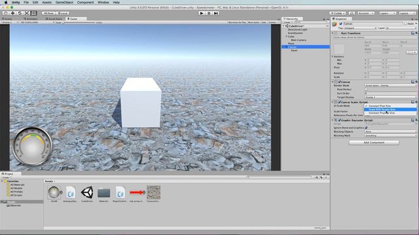Open the Layout dropdown
This screenshot has width=419, height=235.
[x=407, y=13]
